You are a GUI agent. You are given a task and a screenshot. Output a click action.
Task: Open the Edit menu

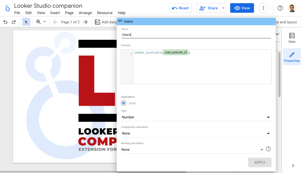click(29, 13)
